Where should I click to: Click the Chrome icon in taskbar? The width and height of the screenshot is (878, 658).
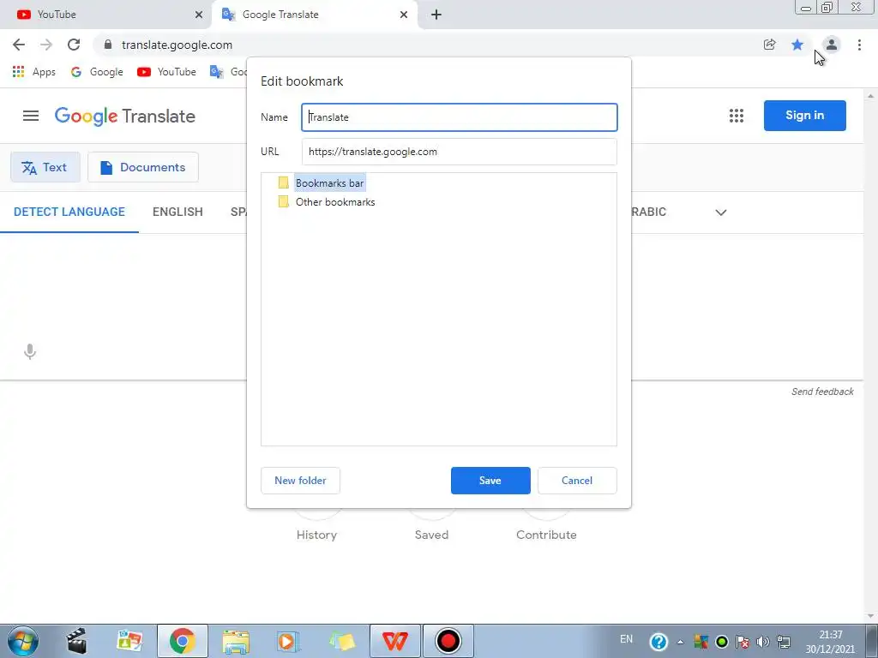point(182,641)
